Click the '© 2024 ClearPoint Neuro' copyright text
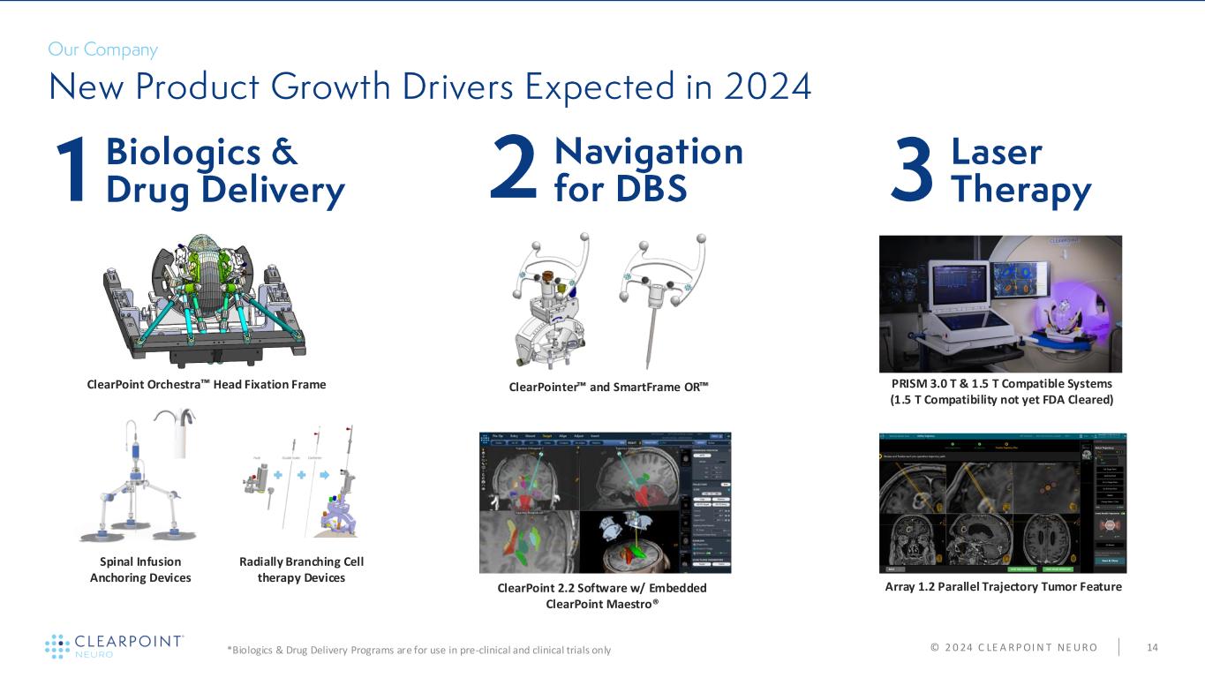This screenshot has width=1205, height=678. tap(1013, 648)
